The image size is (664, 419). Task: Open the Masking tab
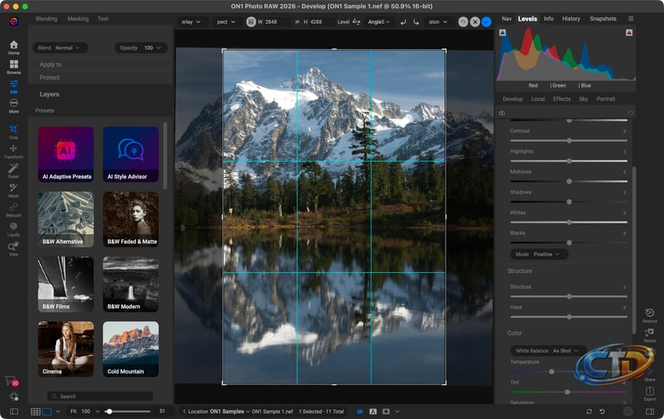[x=78, y=18]
